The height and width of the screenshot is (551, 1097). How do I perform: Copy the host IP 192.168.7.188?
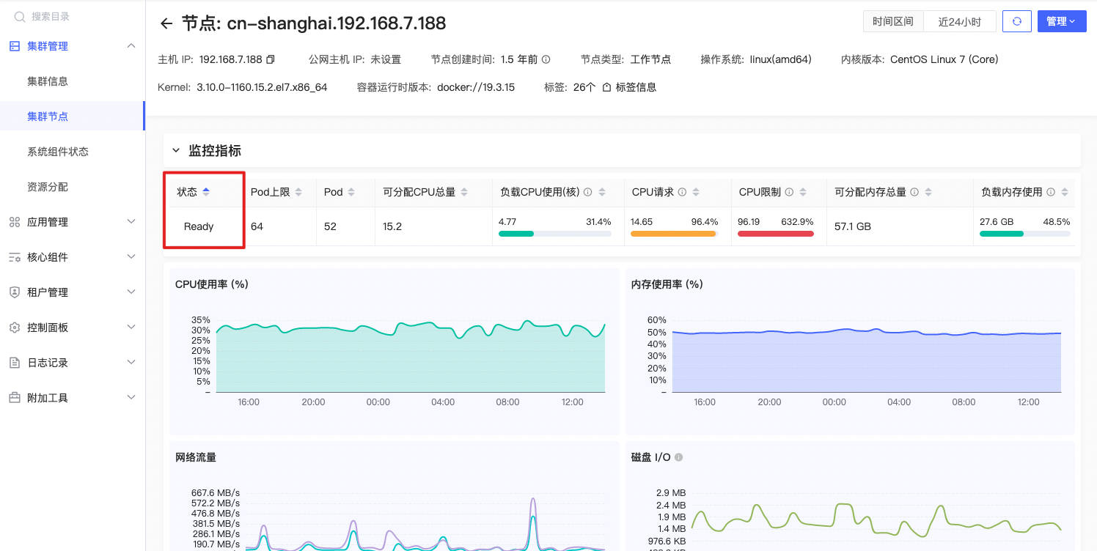click(x=271, y=59)
